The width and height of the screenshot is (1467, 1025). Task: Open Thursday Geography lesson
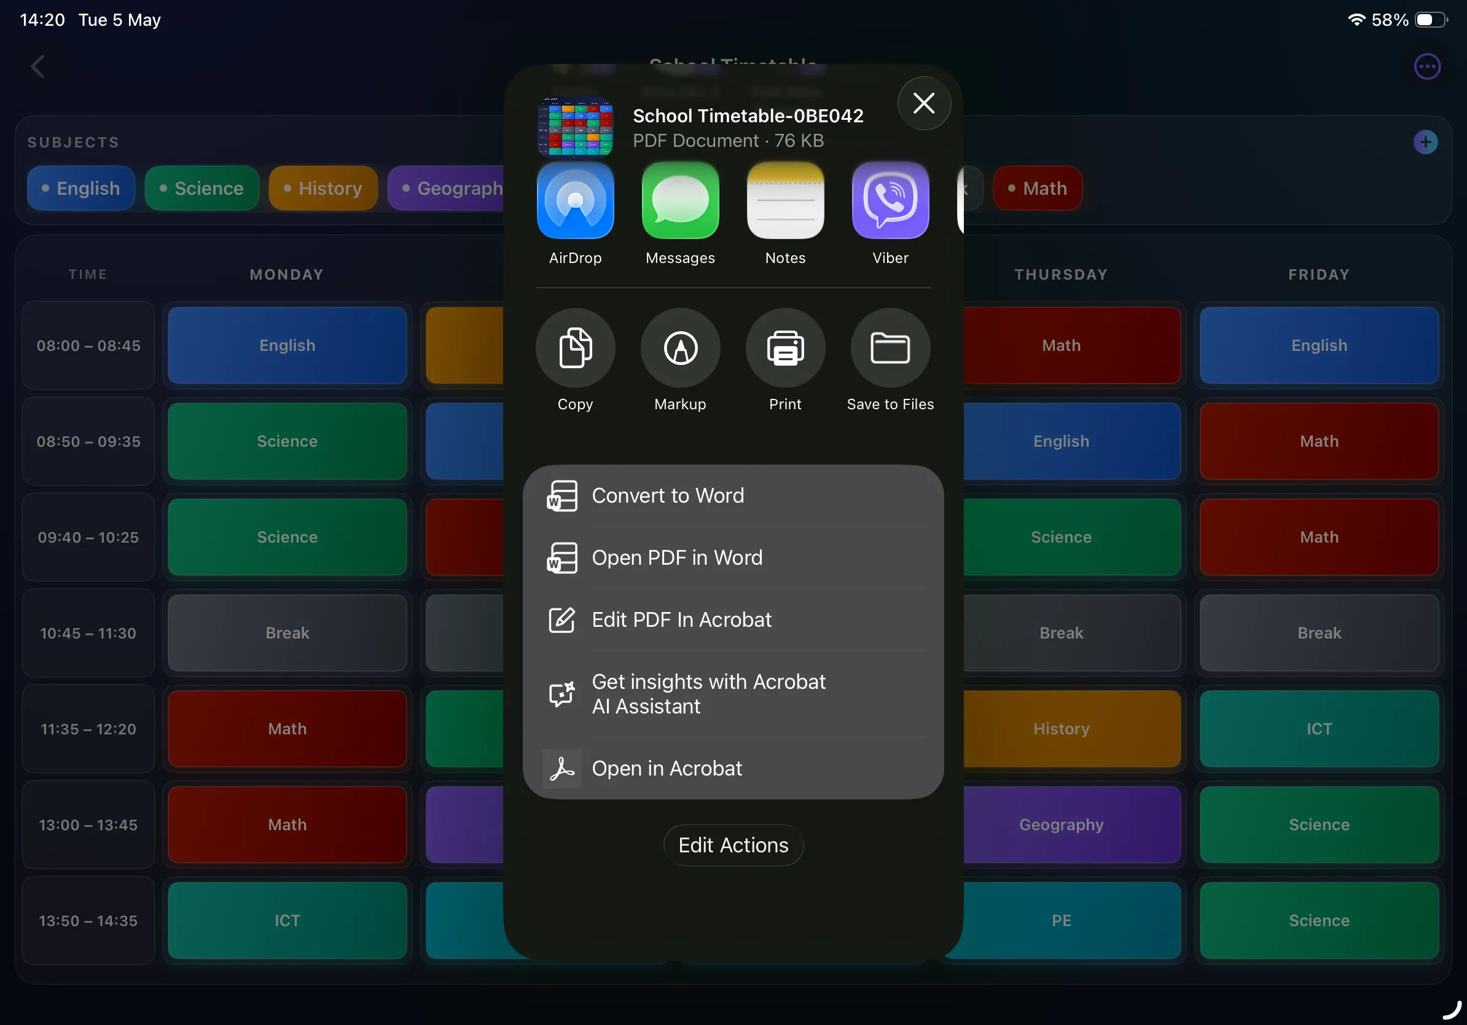pyautogui.click(x=1071, y=825)
